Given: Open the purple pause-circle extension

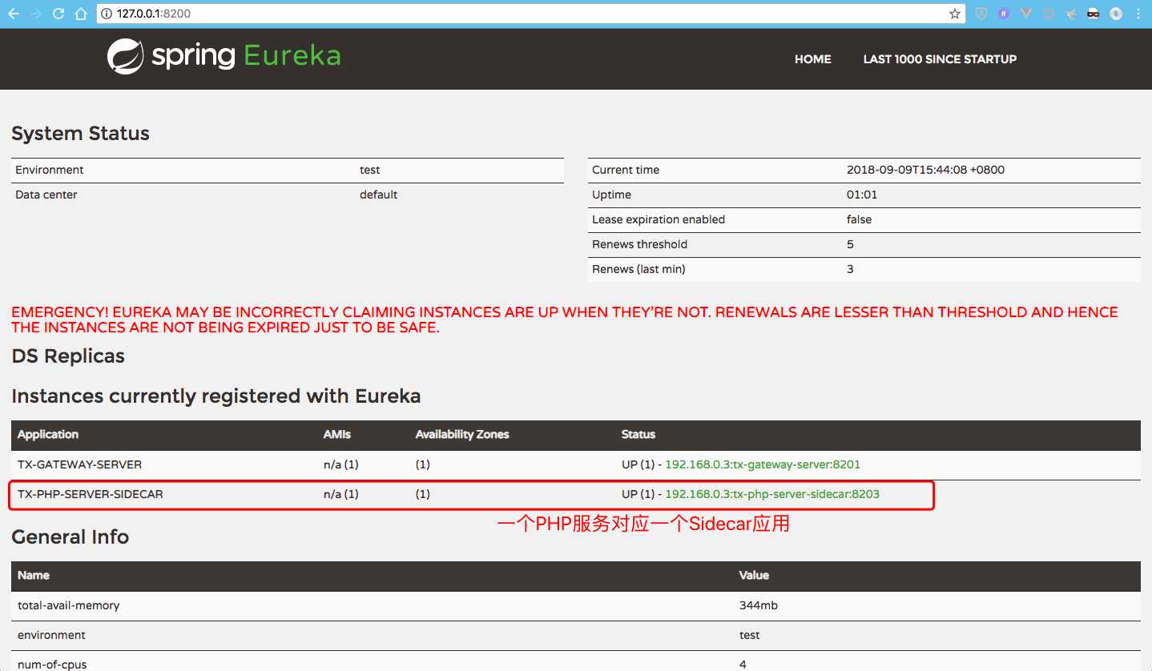Looking at the screenshot, I should tap(1004, 14).
